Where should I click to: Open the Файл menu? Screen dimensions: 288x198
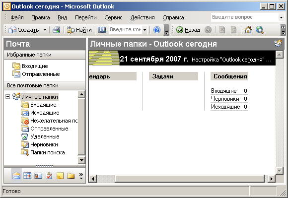(17, 17)
